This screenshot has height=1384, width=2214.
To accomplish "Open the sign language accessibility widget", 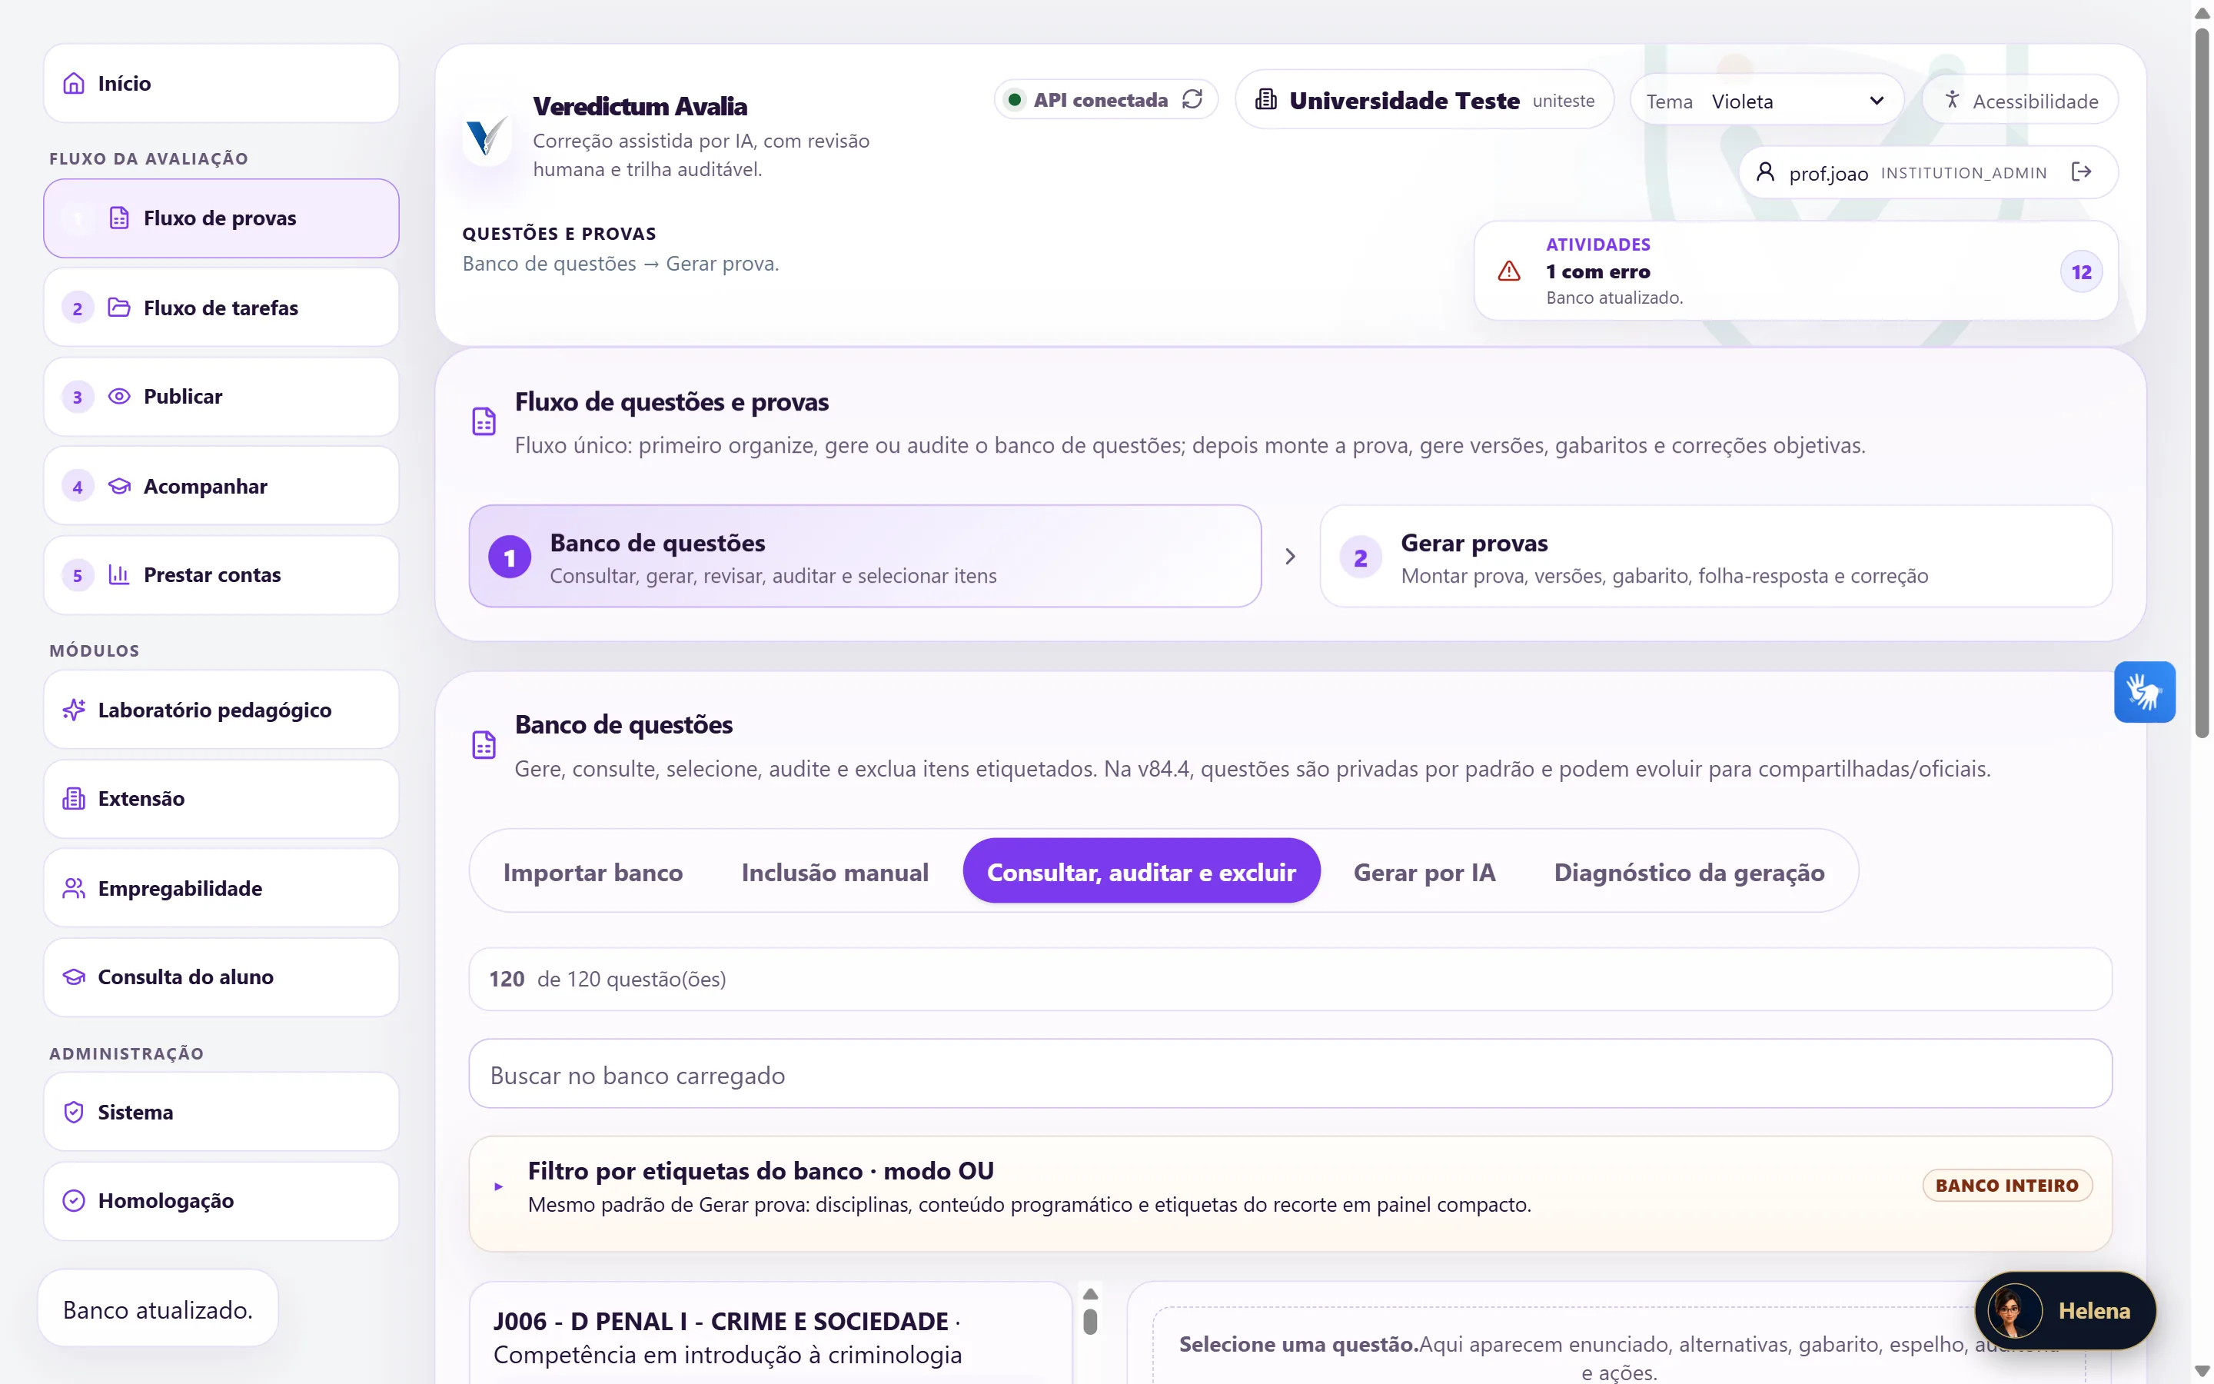I will coord(2145,692).
